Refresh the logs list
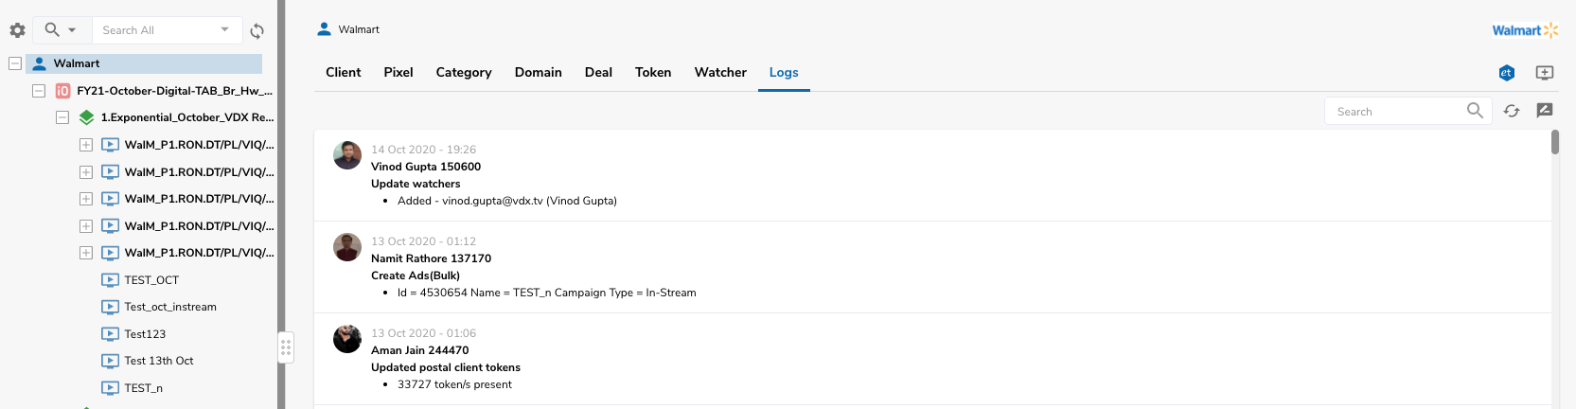 coord(1512,111)
